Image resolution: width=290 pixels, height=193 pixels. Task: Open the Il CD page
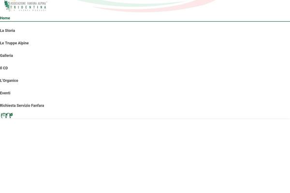[4, 68]
